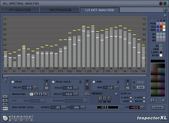
Task: Click the RMS meter bars icon
Action: tap(118, 82)
